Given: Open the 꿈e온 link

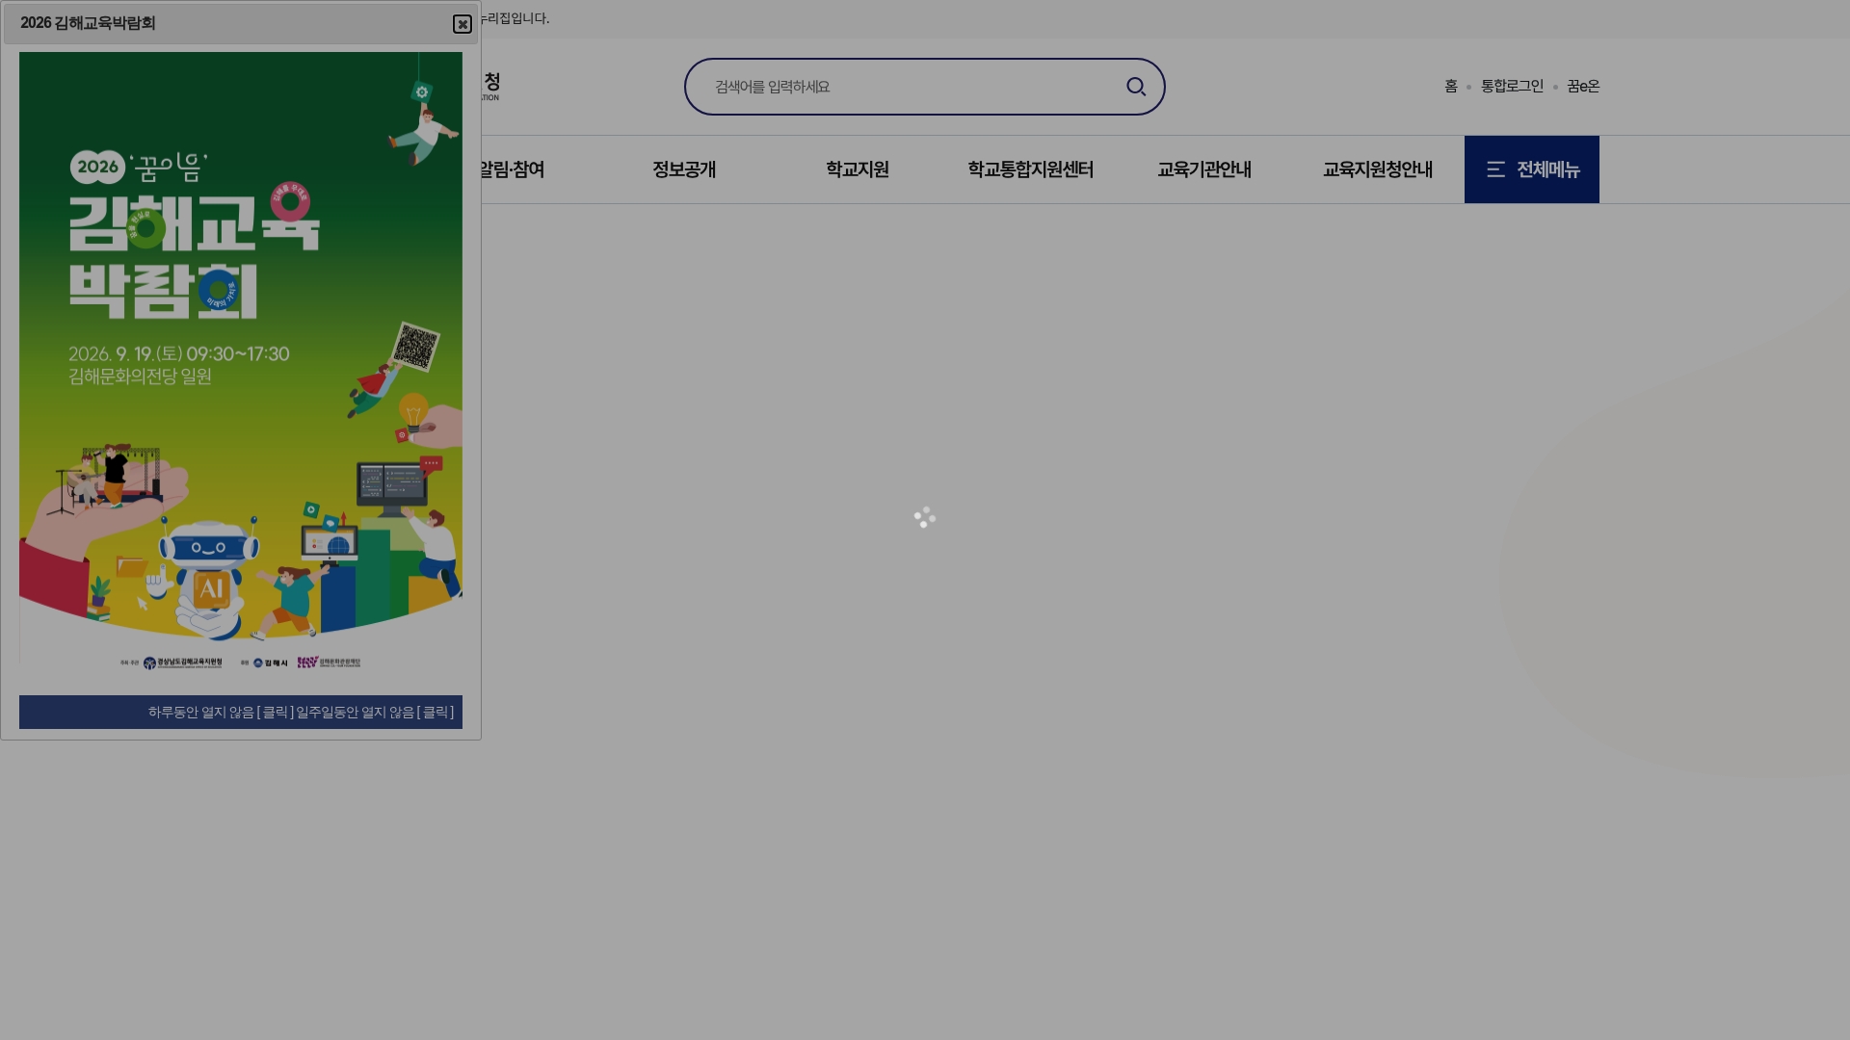Looking at the screenshot, I should [1583, 87].
